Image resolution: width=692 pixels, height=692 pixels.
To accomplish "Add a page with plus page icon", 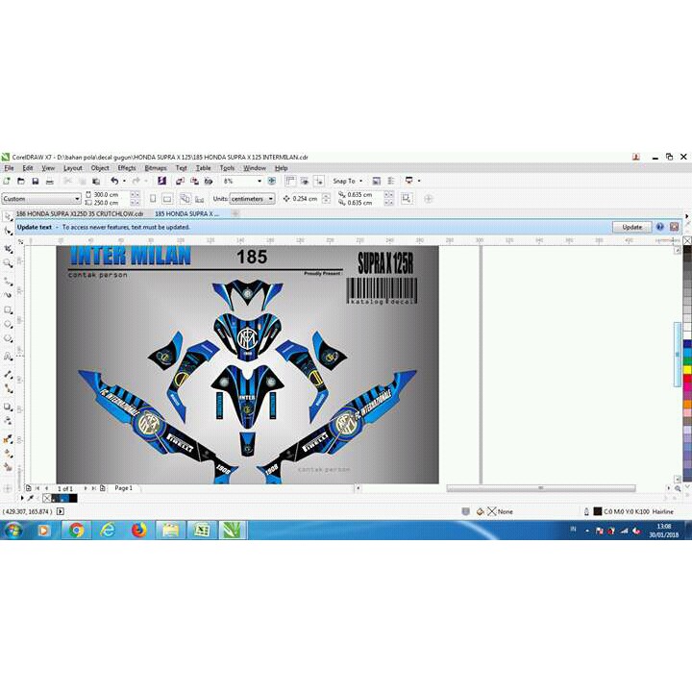I will 103,488.
